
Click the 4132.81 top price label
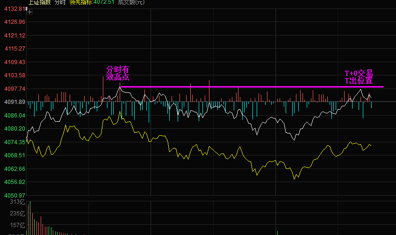pyautogui.click(x=14, y=9)
